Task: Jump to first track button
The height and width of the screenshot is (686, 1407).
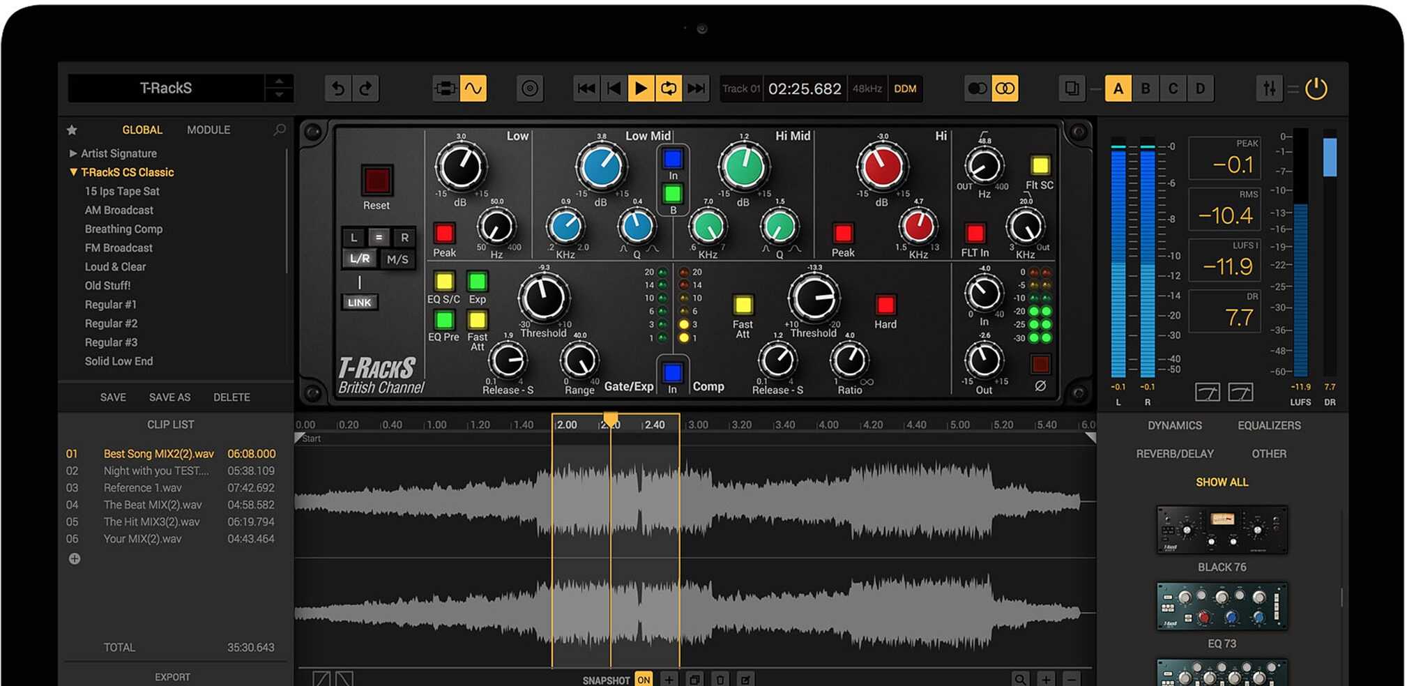Action: 586,89
